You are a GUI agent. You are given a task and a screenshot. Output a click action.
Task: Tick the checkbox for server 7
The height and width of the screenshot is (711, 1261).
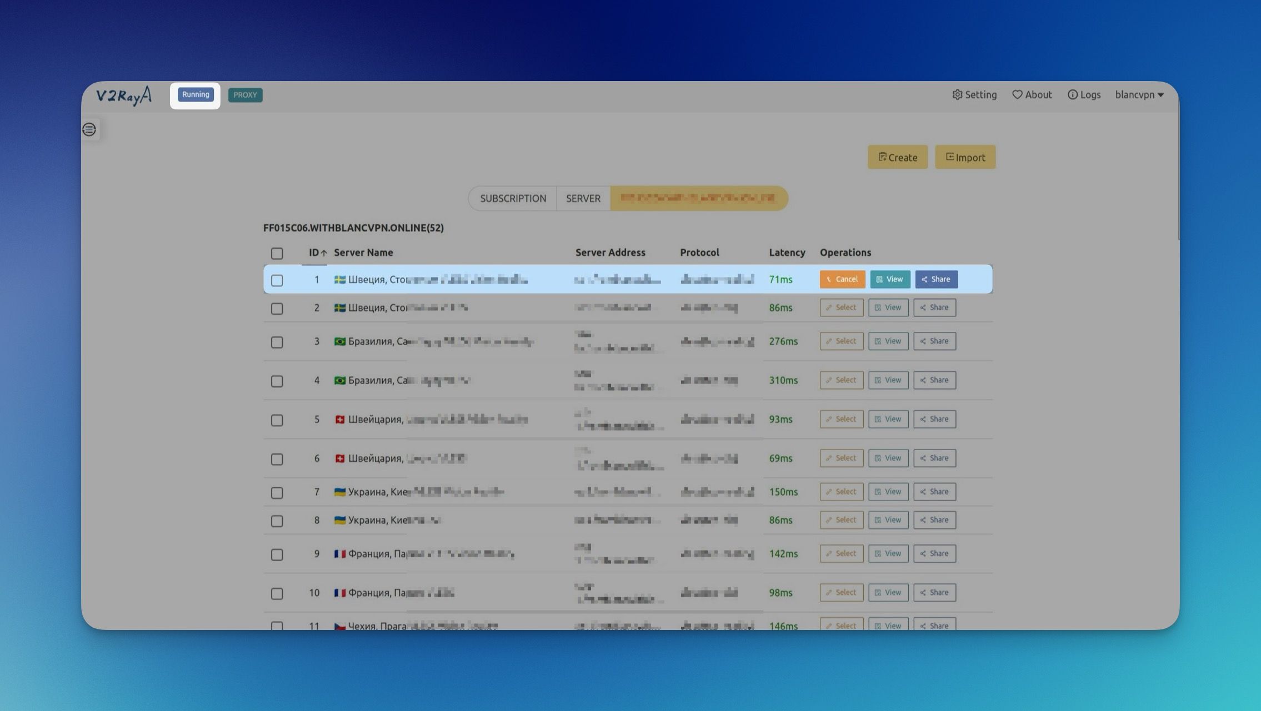pyautogui.click(x=277, y=493)
